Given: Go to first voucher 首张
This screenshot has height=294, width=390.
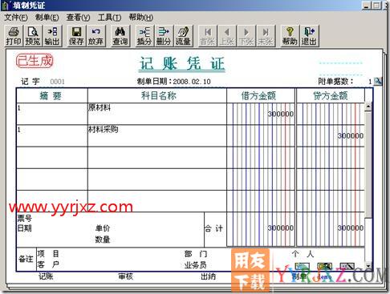Looking at the screenshot, I should coord(208,36).
